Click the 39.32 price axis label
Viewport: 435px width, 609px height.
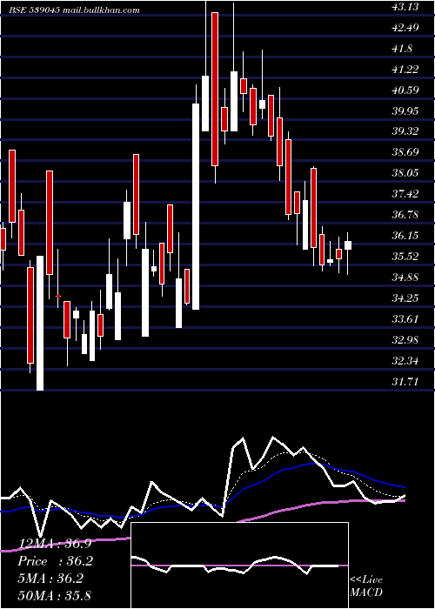406,131
